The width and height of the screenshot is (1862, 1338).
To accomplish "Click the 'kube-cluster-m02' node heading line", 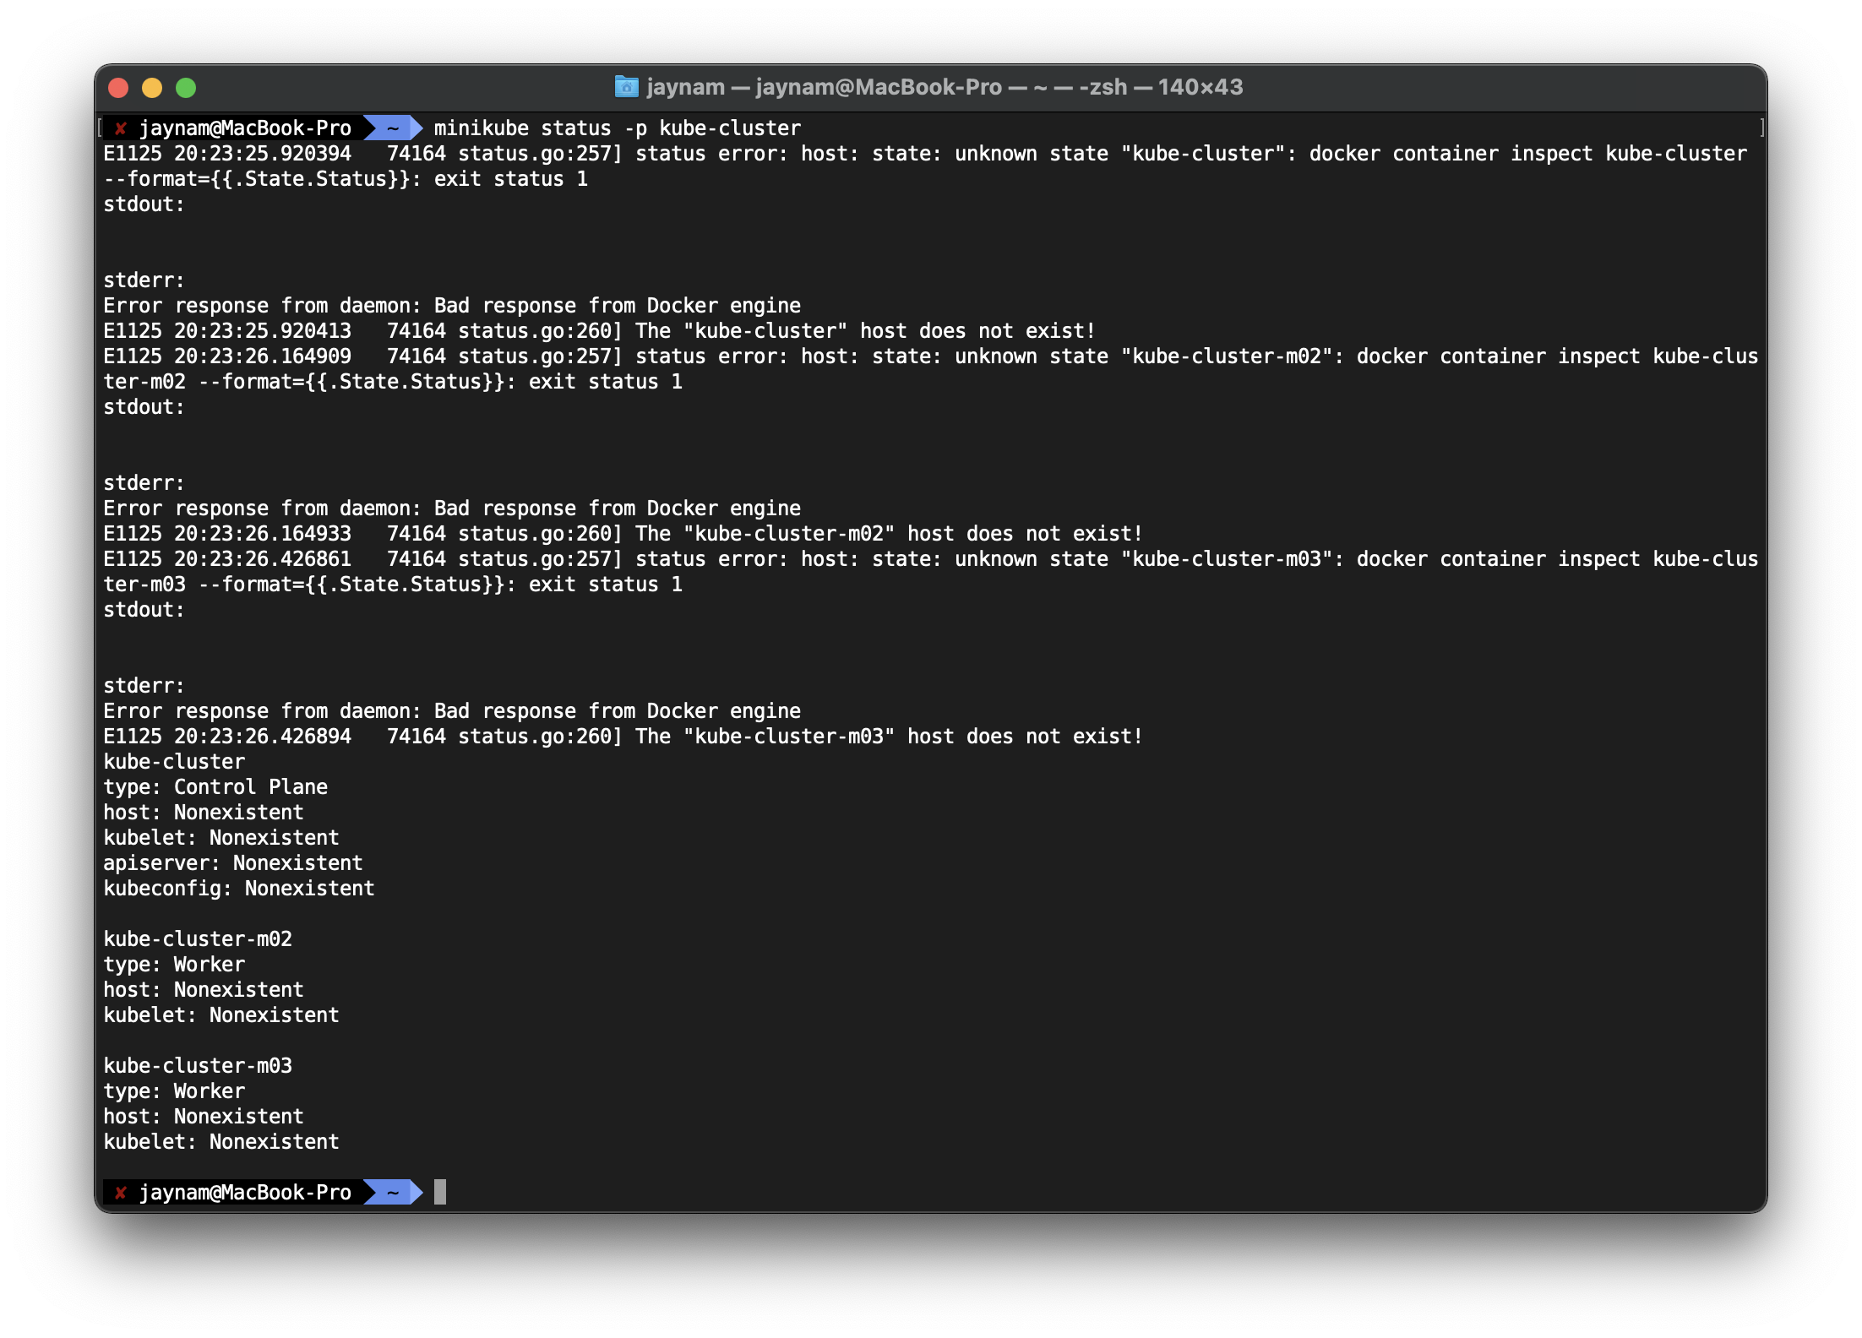I will point(198,939).
